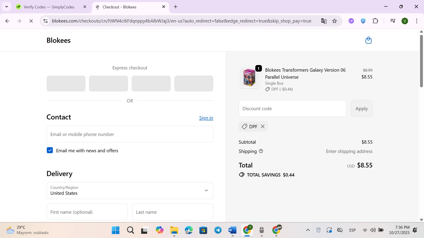Click the Apply discount button
The image size is (424, 238).
[x=362, y=109]
